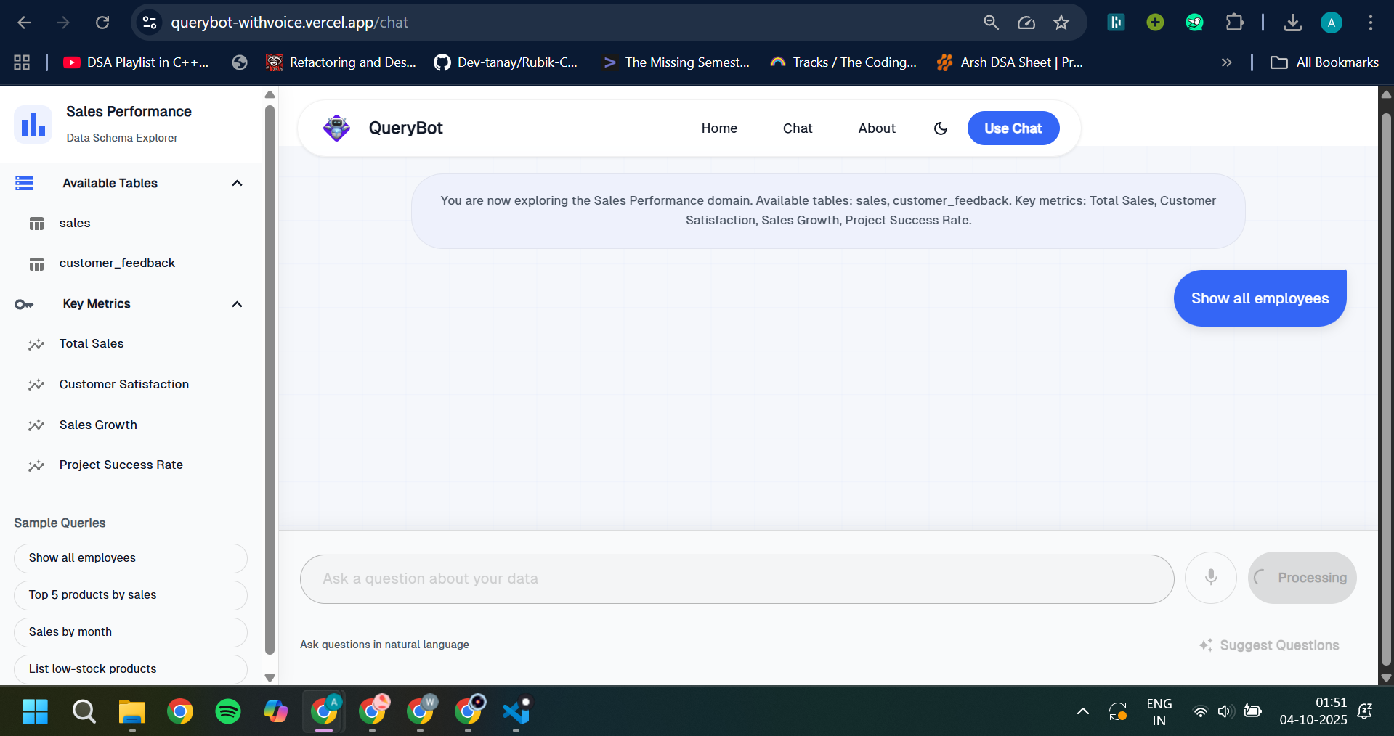Screen dimensions: 1394x736
Task: Open The Missing Semester bookmark
Action: click(677, 62)
